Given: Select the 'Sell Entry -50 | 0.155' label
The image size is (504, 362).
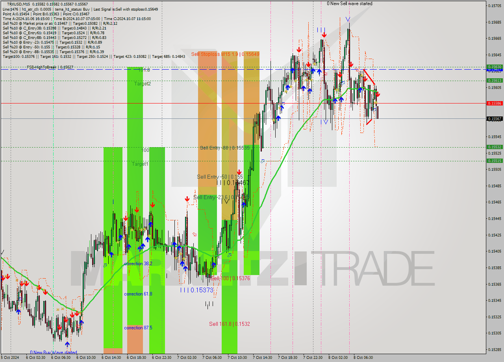Looking at the screenshot, I should (x=219, y=177).
